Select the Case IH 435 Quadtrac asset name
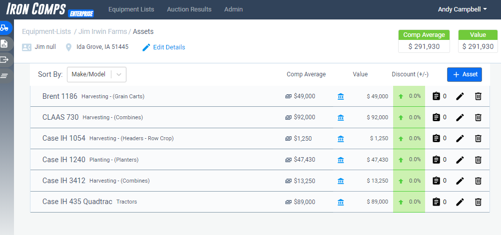The height and width of the screenshot is (235, 501). 77,202
